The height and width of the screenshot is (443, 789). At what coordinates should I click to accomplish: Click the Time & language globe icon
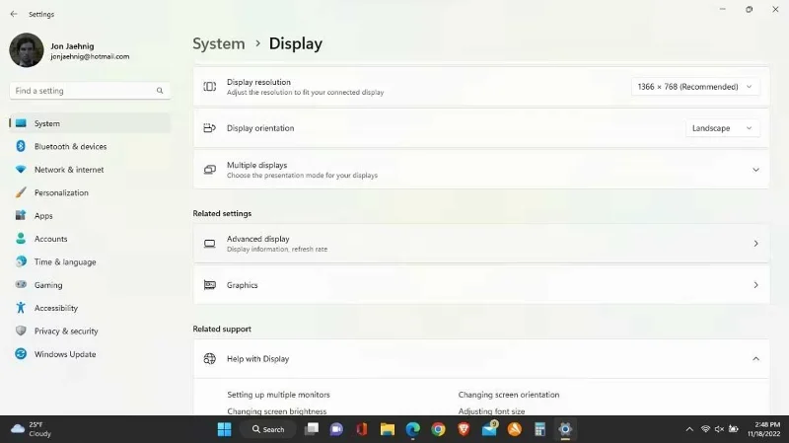21,261
